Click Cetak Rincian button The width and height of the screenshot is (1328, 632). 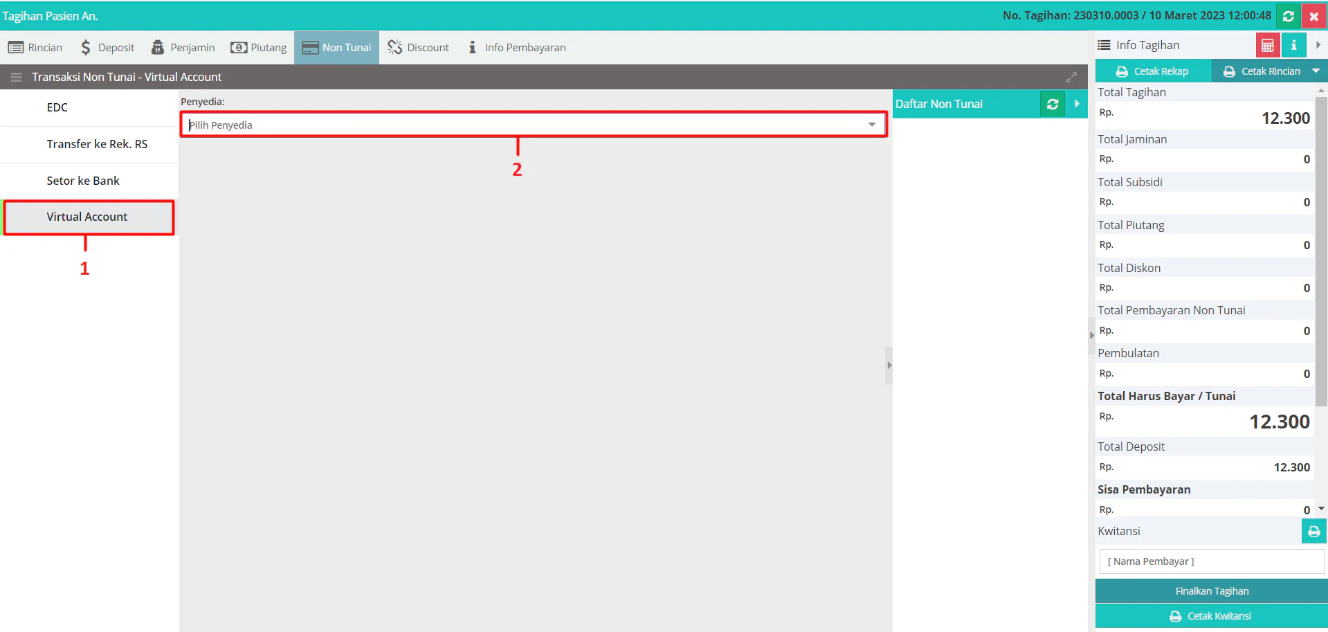click(1262, 71)
